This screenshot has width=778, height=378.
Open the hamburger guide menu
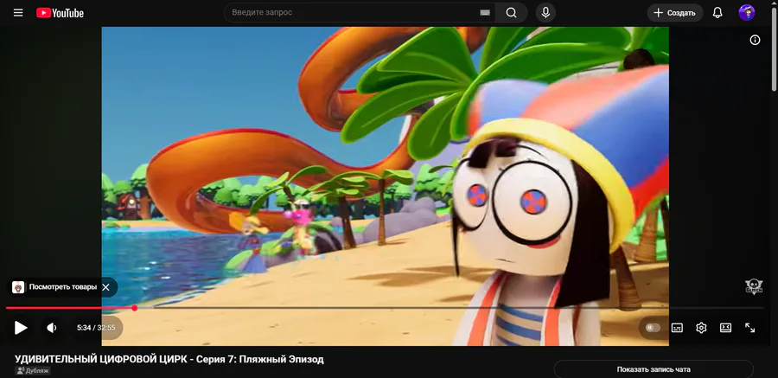pos(18,13)
